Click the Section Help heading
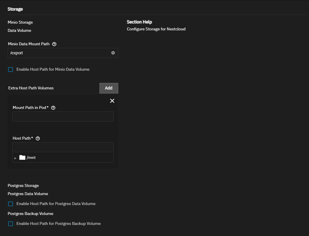Image resolution: width=309 pixels, height=236 pixels. (x=139, y=22)
